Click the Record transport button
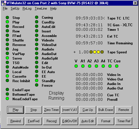This screenshot has width=139, height=129. [x=52, y=121]
